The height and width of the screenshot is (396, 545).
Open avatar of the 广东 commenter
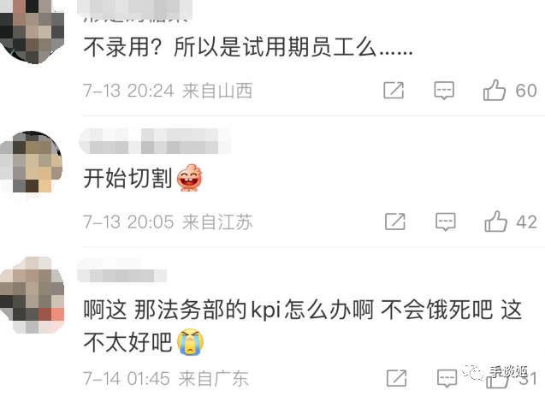click(x=32, y=295)
